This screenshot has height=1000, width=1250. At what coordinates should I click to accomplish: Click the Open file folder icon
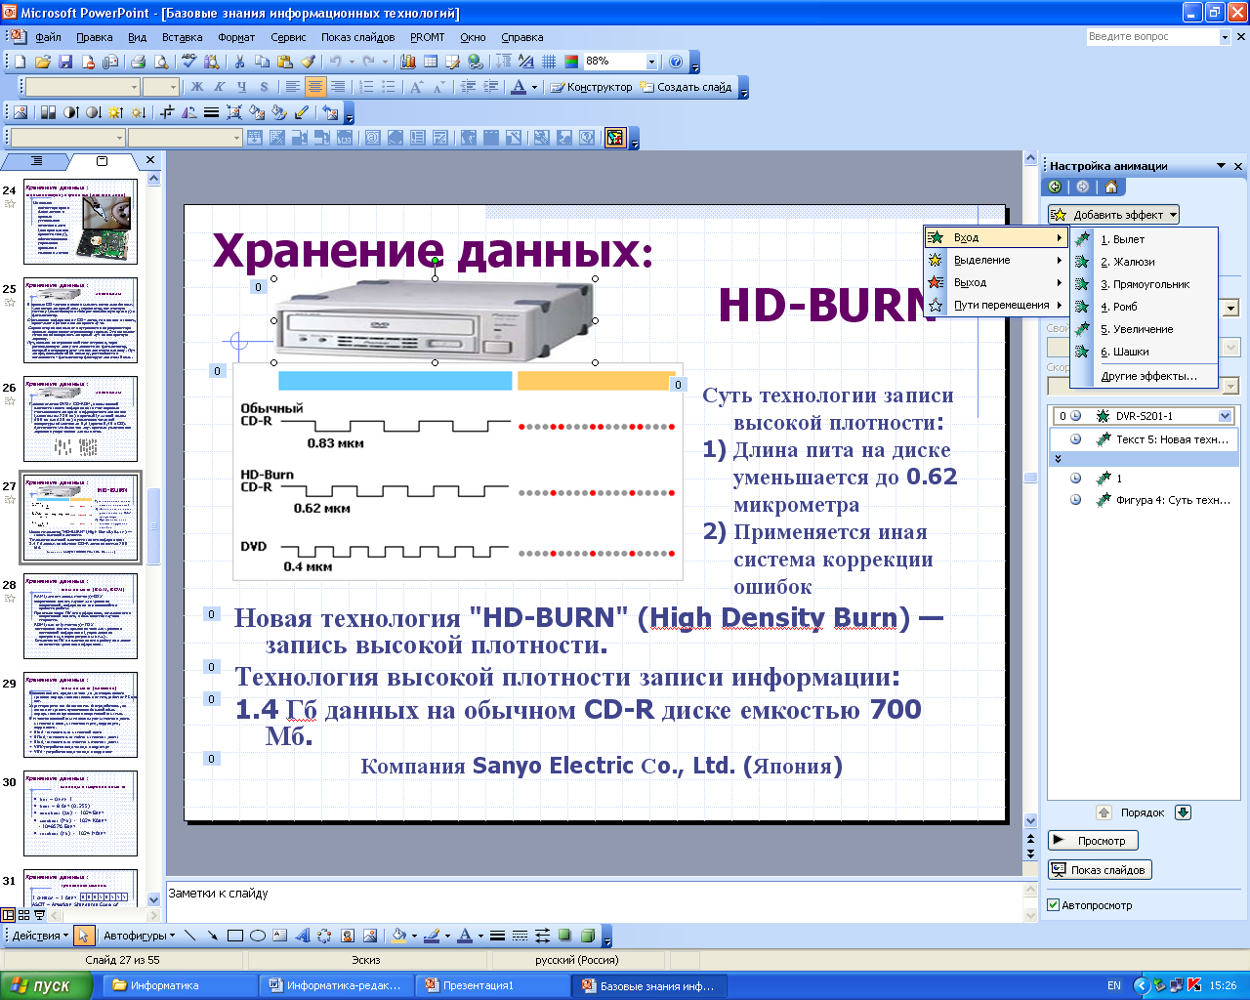point(43,62)
